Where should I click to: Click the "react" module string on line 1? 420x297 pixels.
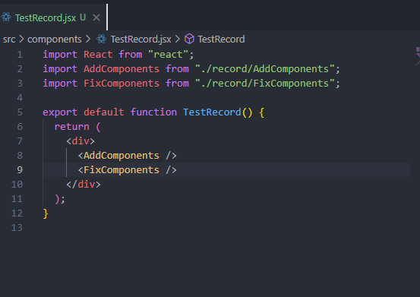tap(168, 55)
